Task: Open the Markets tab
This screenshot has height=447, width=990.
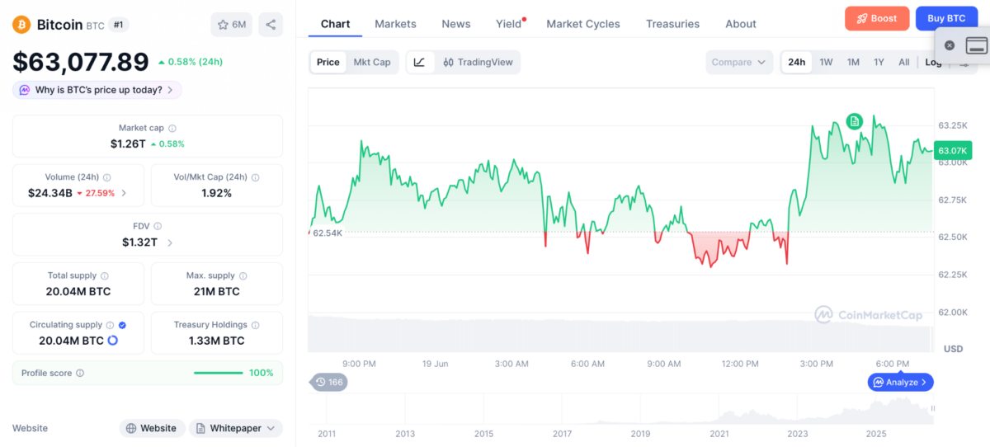Action: click(395, 24)
